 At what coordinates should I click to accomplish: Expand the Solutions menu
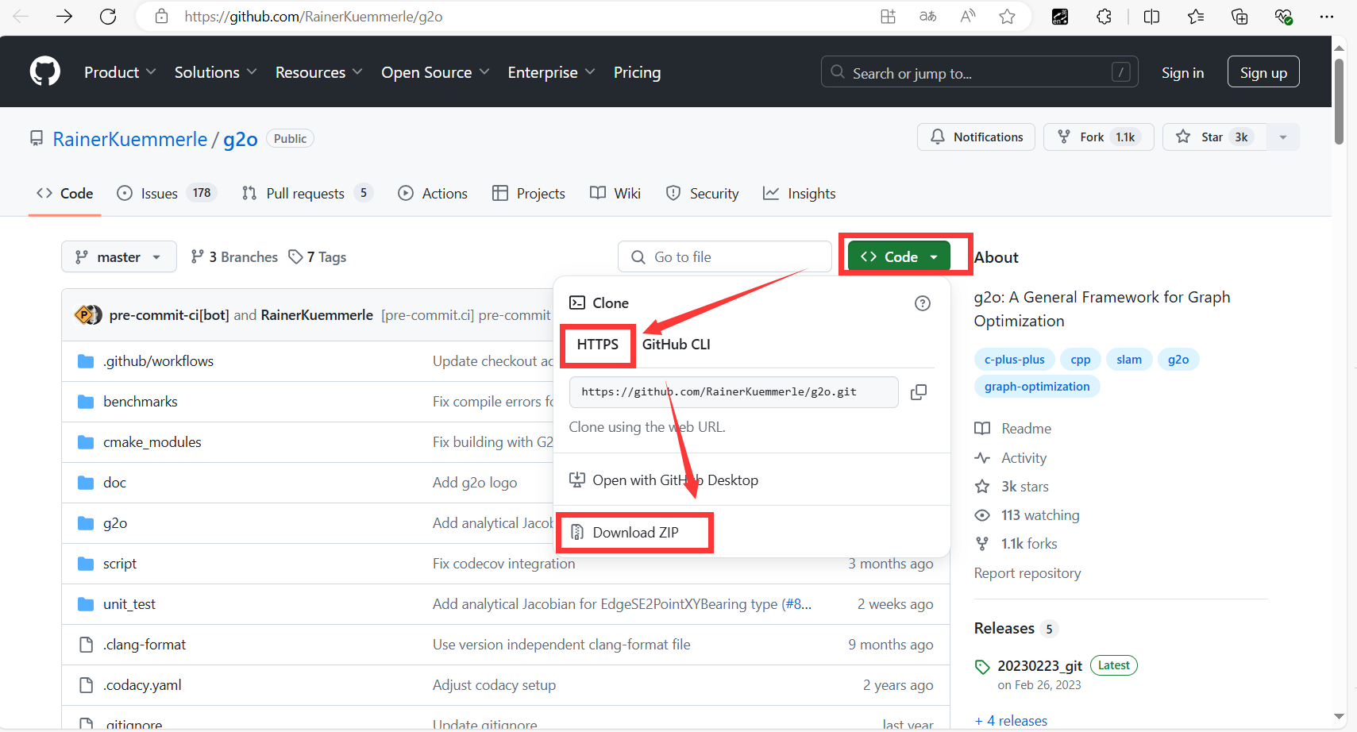pos(215,72)
